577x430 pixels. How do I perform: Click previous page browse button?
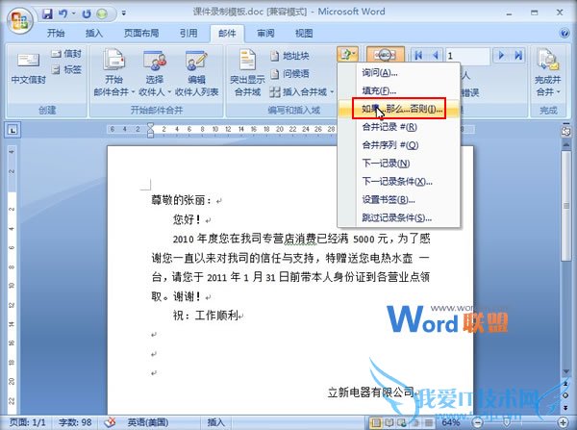pyautogui.click(x=566, y=385)
